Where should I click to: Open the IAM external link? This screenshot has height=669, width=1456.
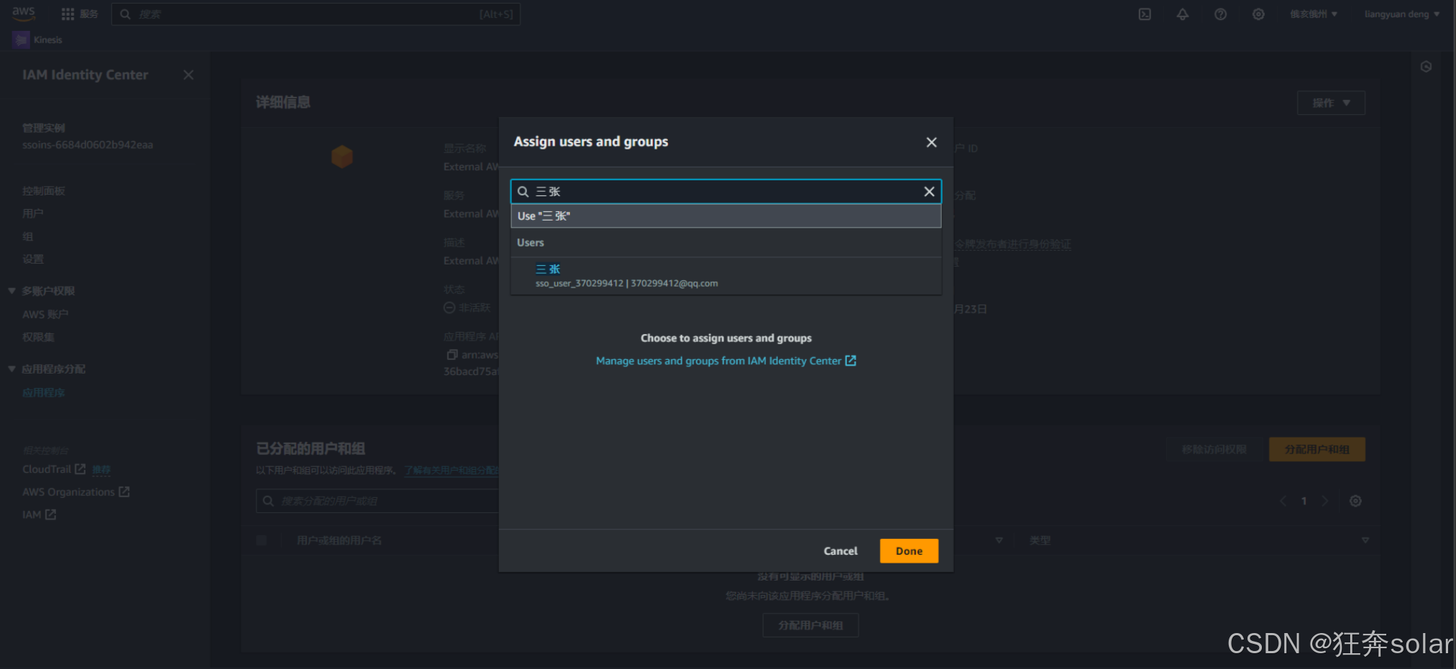39,515
